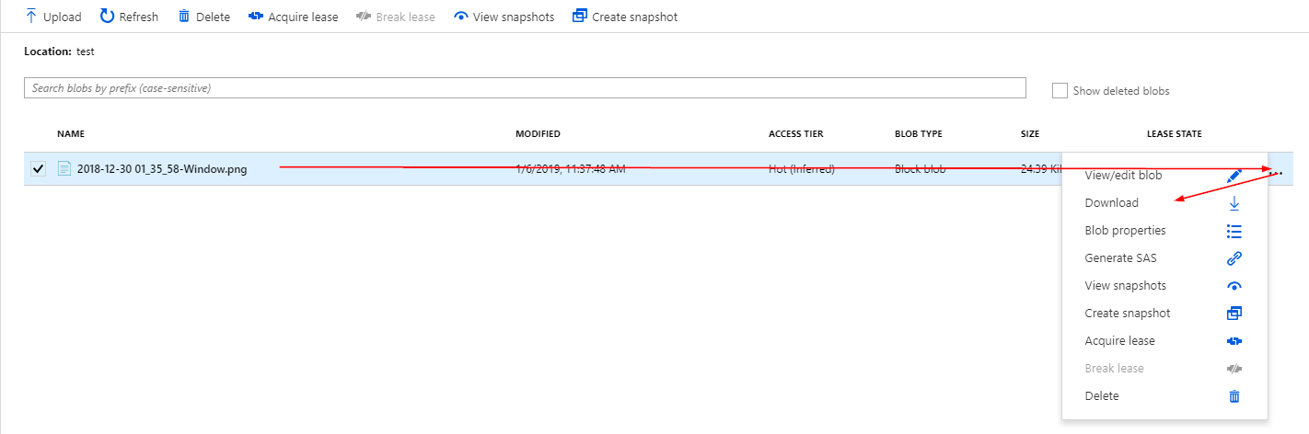This screenshot has width=1309, height=434.
Task: Choose Acquire lease from the context menu
Action: [x=1119, y=341]
